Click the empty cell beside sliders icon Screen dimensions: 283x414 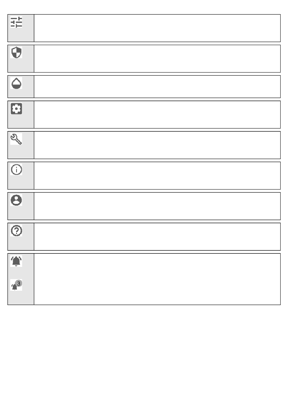(x=157, y=28)
